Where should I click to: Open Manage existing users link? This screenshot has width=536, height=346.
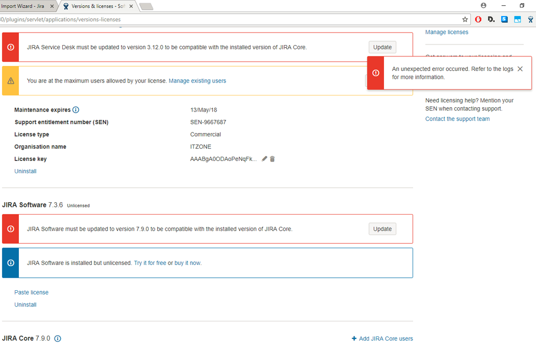pos(197,81)
